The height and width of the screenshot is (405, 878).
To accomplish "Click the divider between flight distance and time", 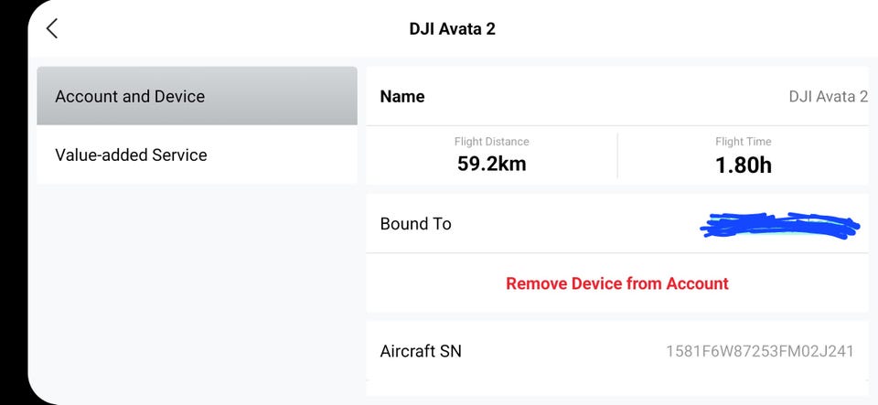I will [x=617, y=155].
